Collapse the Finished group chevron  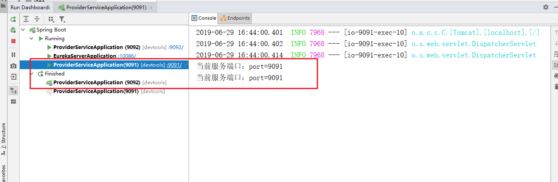tap(31, 74)
